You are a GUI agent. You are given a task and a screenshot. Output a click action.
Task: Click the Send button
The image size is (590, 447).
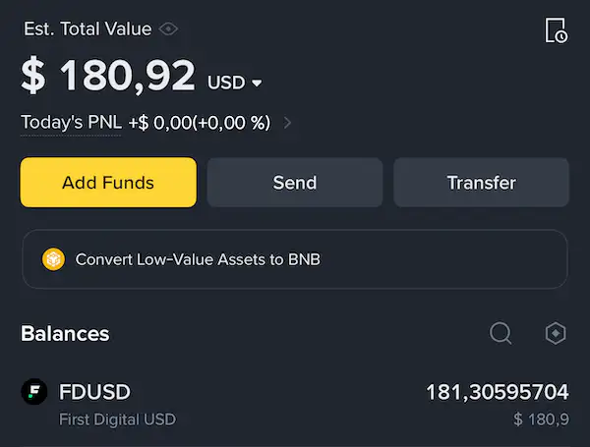pyautogui.click(x=295, y=183)
